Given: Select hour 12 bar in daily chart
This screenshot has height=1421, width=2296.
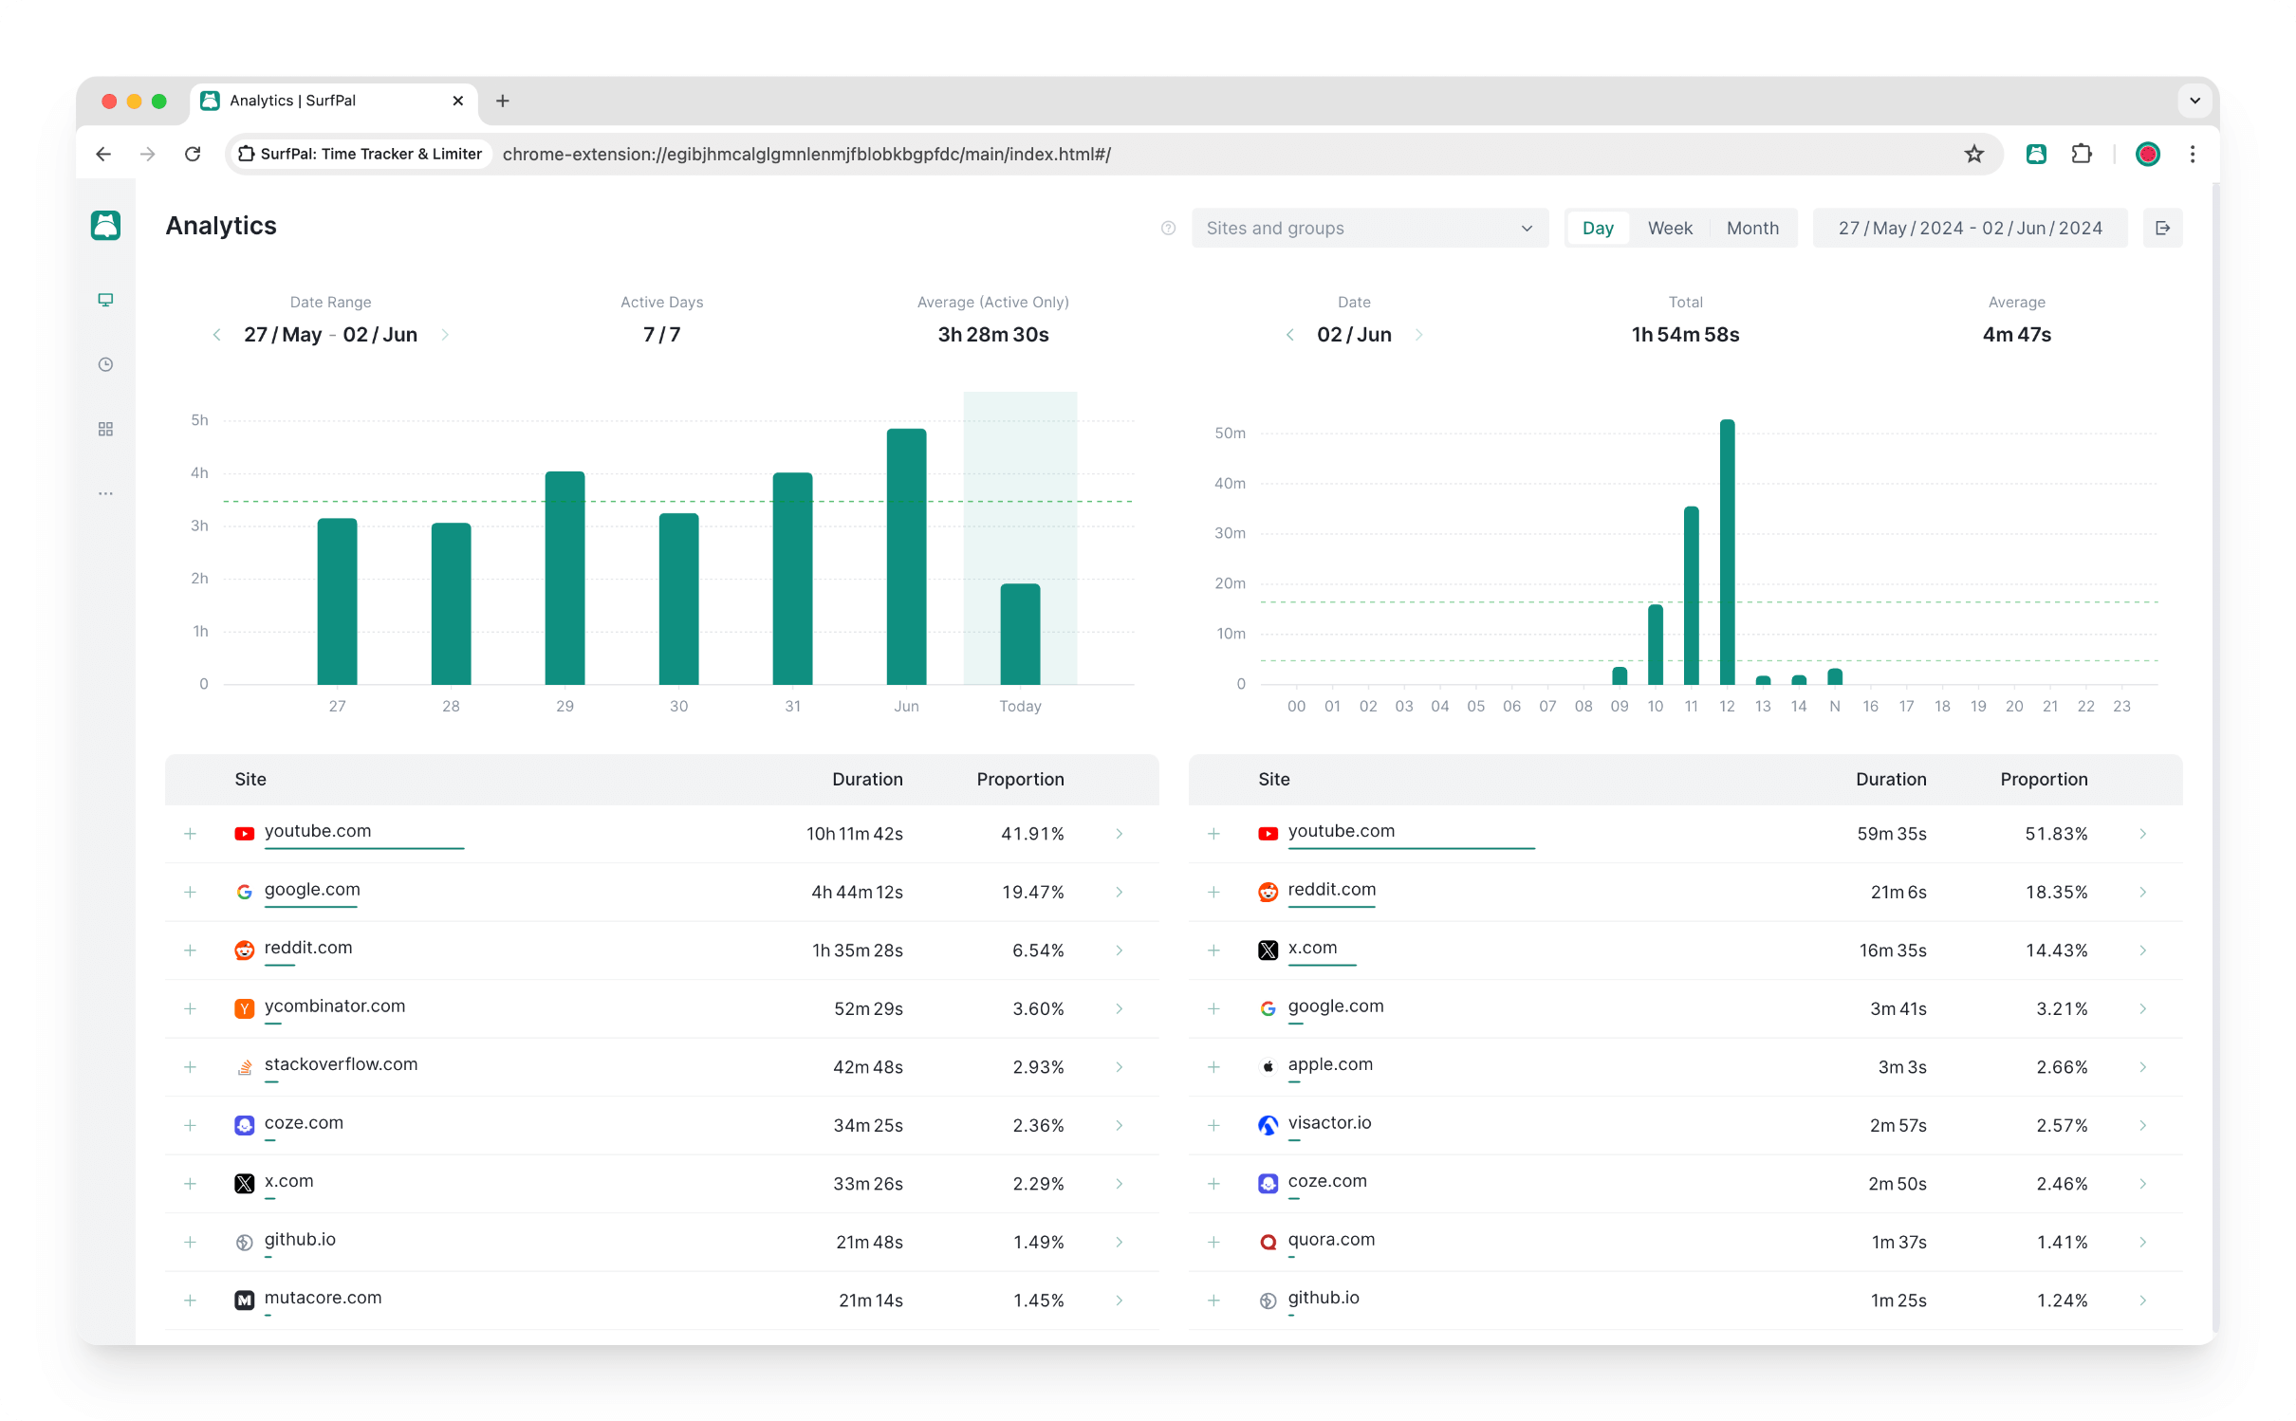Looking at the screenshot, I should click(1727, 552).
